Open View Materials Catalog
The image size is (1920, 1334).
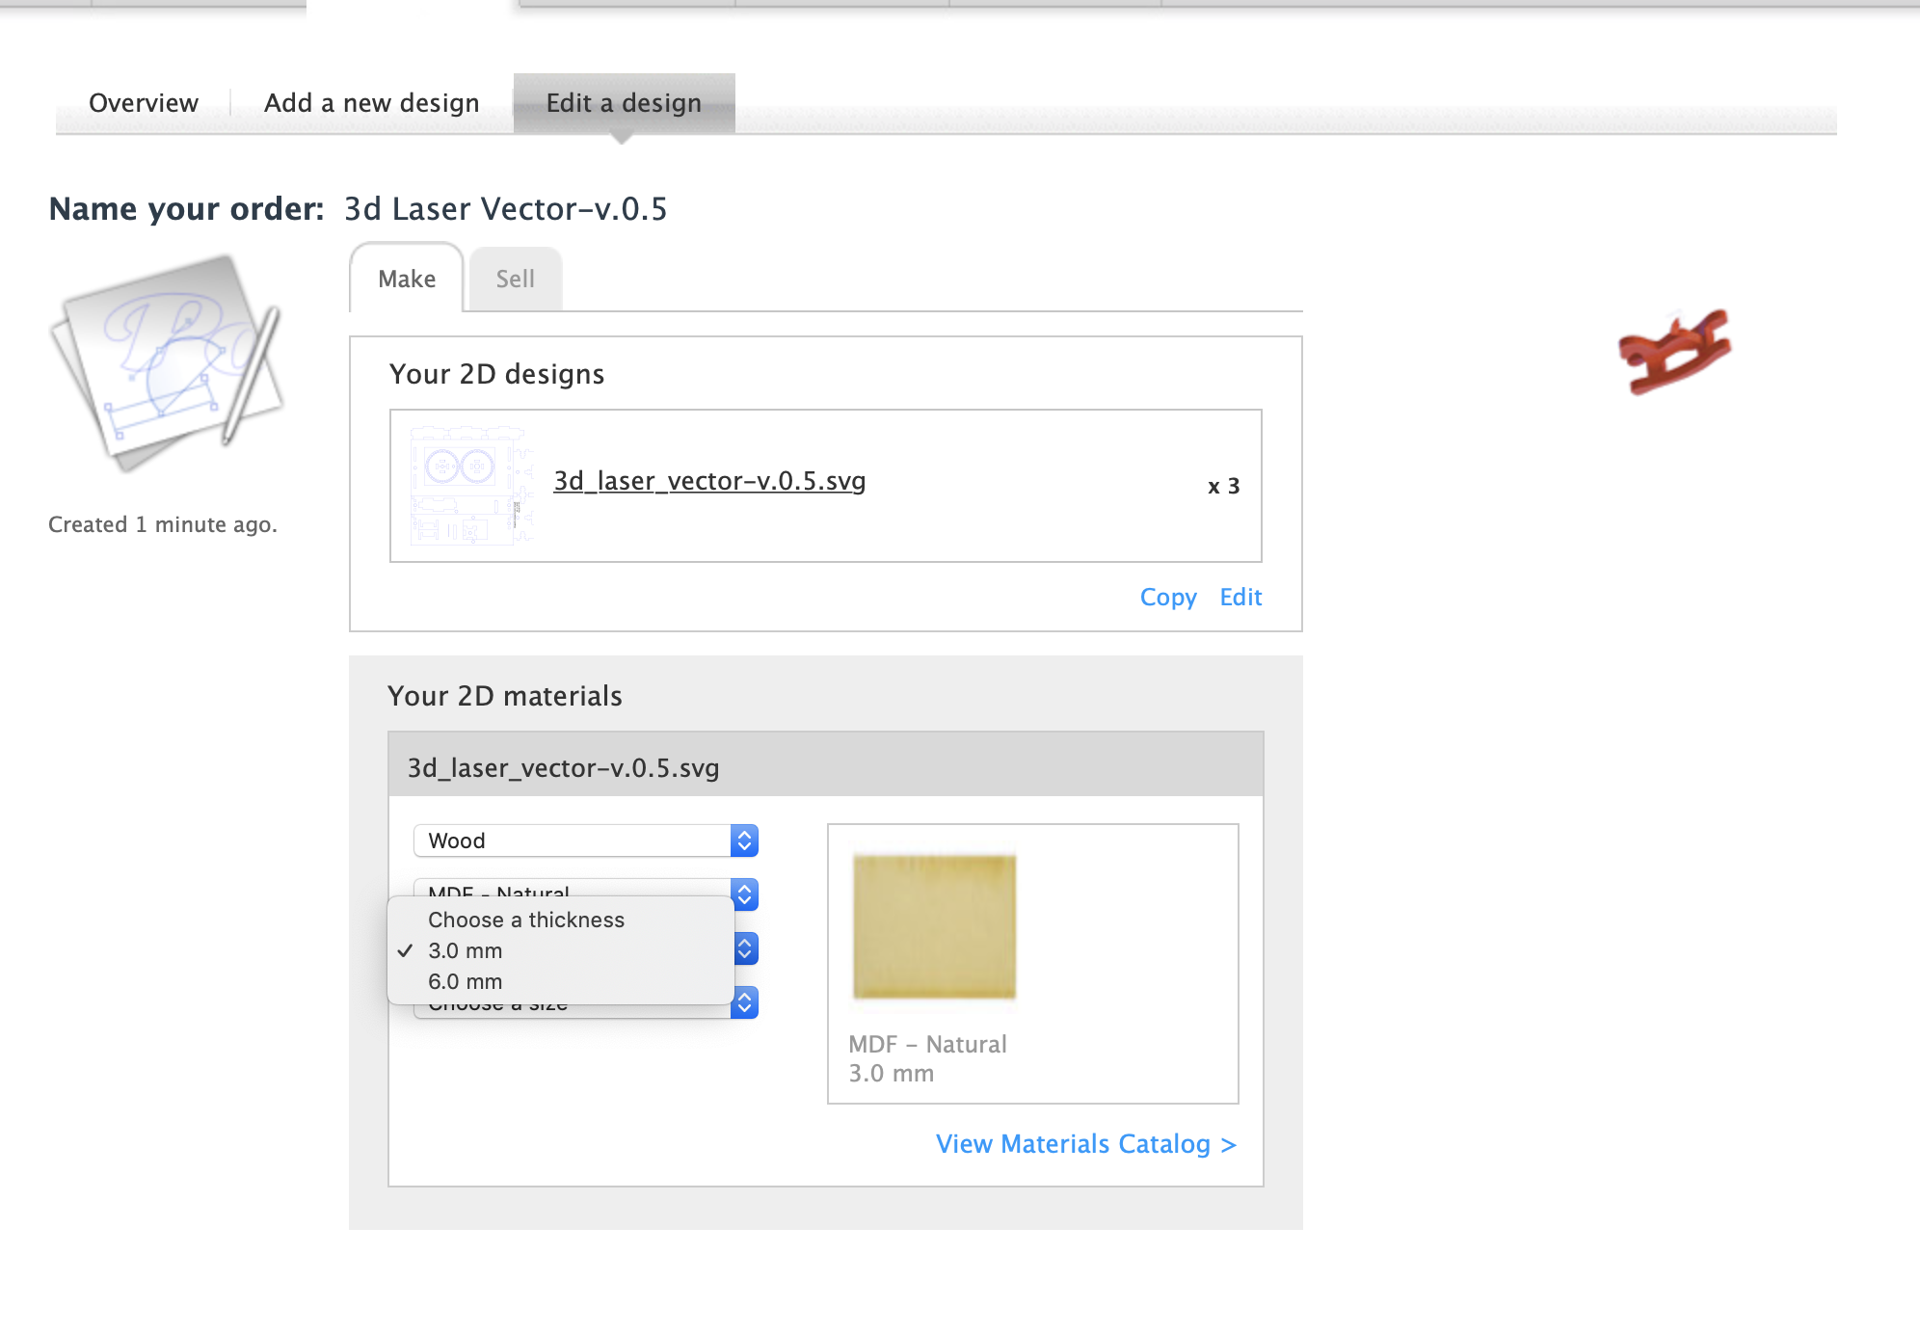click(x=1084, y=1144)
